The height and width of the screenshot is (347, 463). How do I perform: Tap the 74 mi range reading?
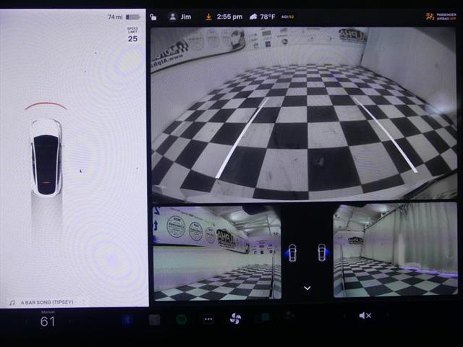115,17
